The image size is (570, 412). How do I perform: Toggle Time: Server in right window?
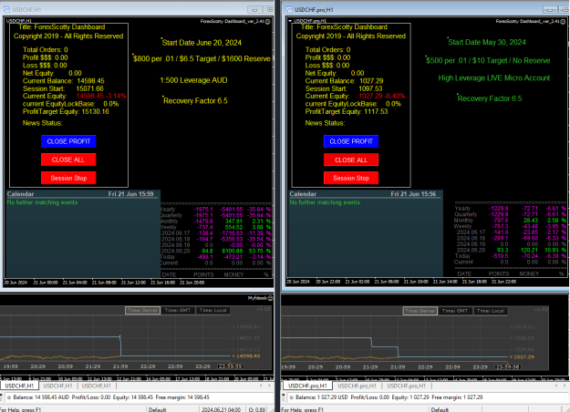420,311
